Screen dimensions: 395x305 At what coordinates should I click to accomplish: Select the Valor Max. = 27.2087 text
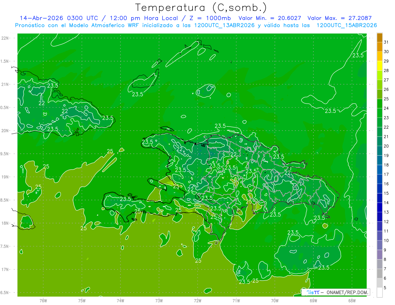click(339, 18)
